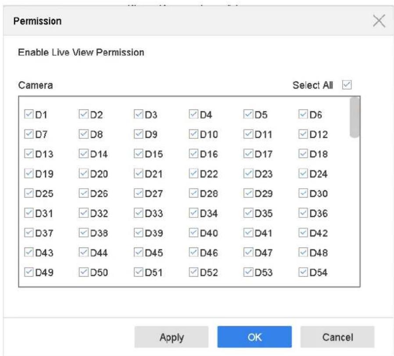Cancel the permission changes
Image resolution: width=394 pixels, height=356 pixels.
(337, 337)
